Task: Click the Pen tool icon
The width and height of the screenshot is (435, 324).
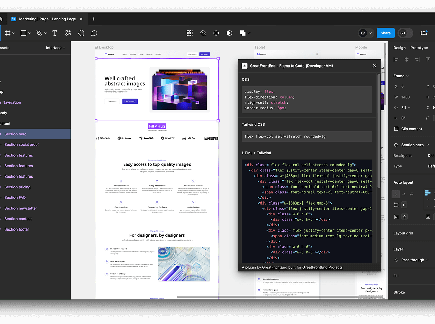Action: (39, 33)
